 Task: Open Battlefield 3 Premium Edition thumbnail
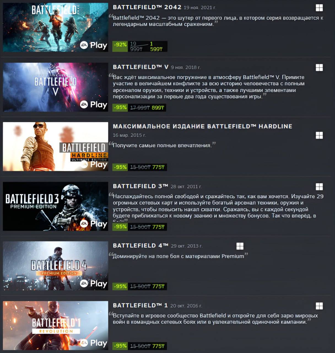55,206
